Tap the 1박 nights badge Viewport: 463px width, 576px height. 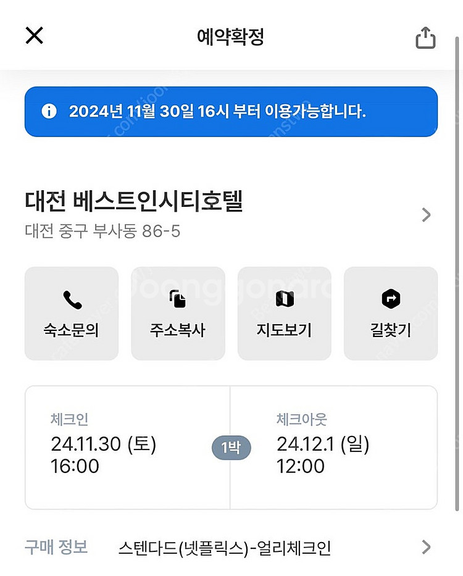click(231, 448)
